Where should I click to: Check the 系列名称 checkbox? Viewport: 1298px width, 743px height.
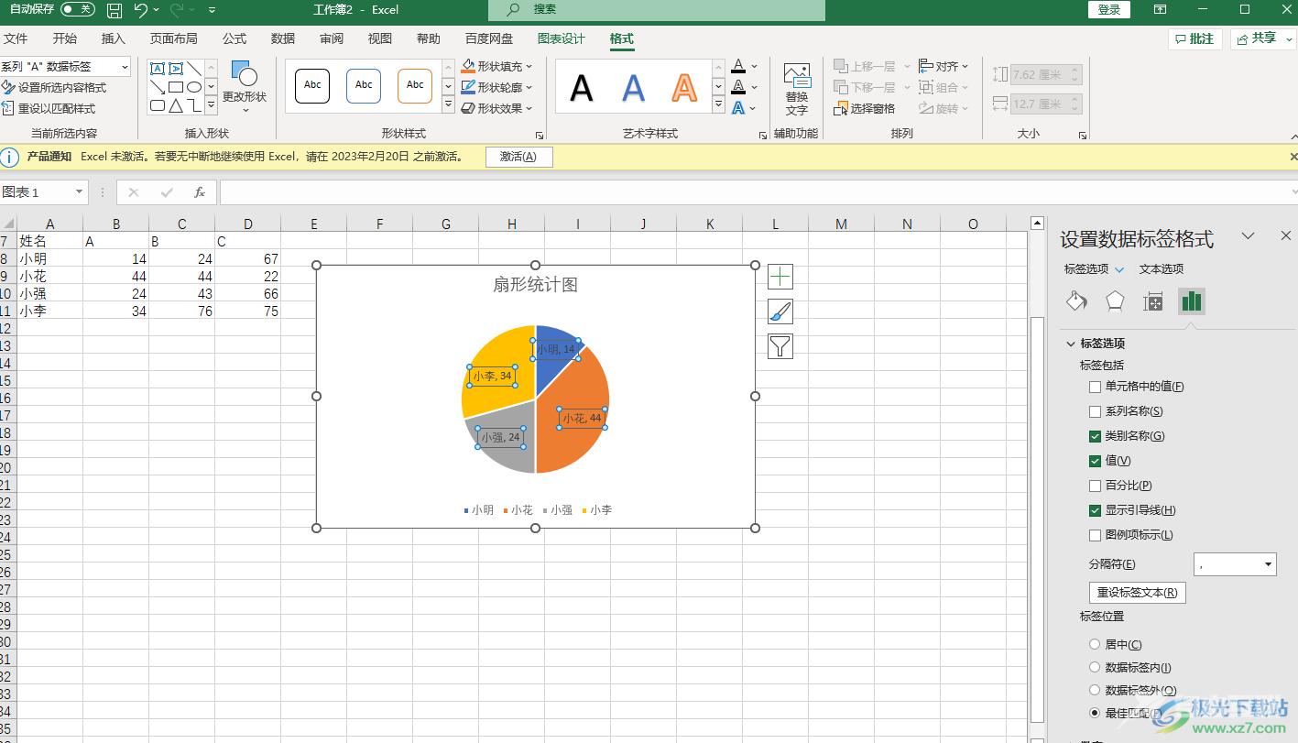1095,411
